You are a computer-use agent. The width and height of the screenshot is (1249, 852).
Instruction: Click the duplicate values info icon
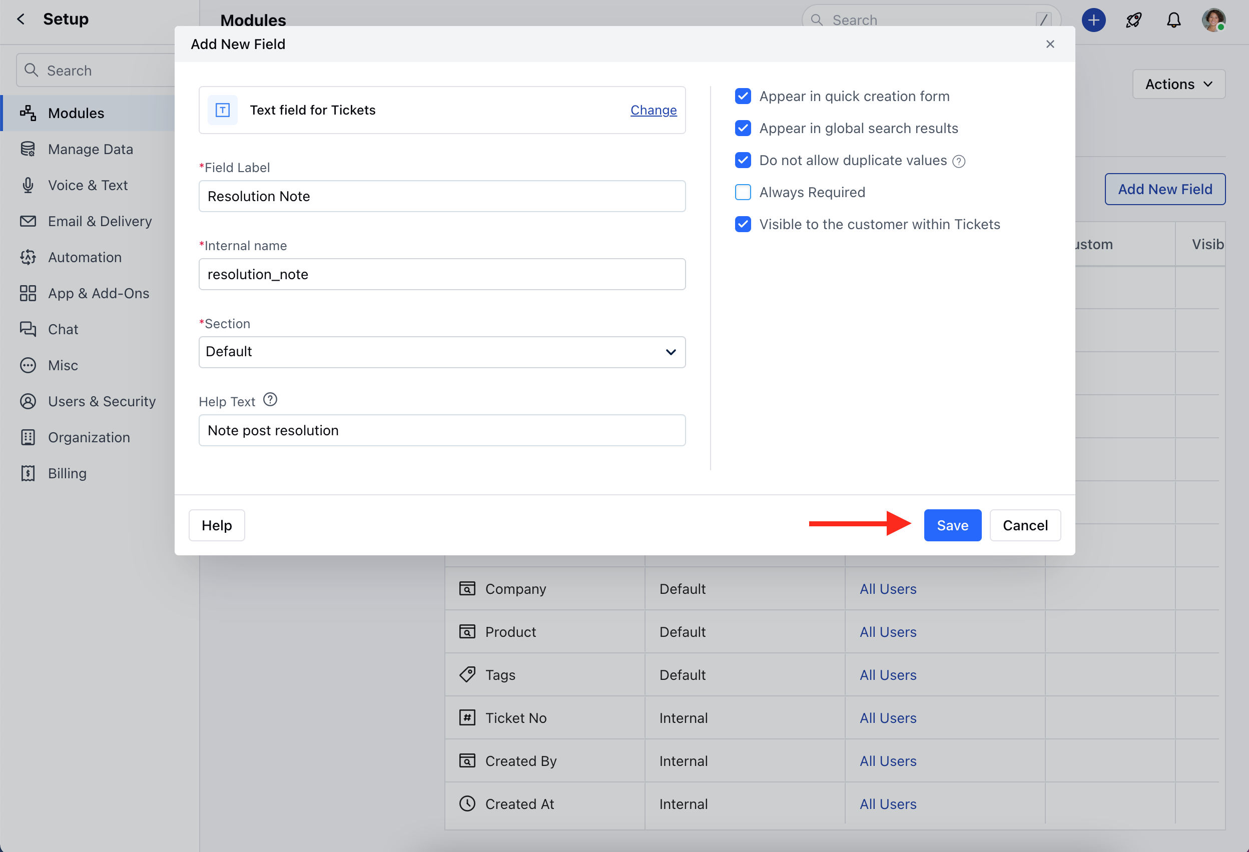pos(959,161)
